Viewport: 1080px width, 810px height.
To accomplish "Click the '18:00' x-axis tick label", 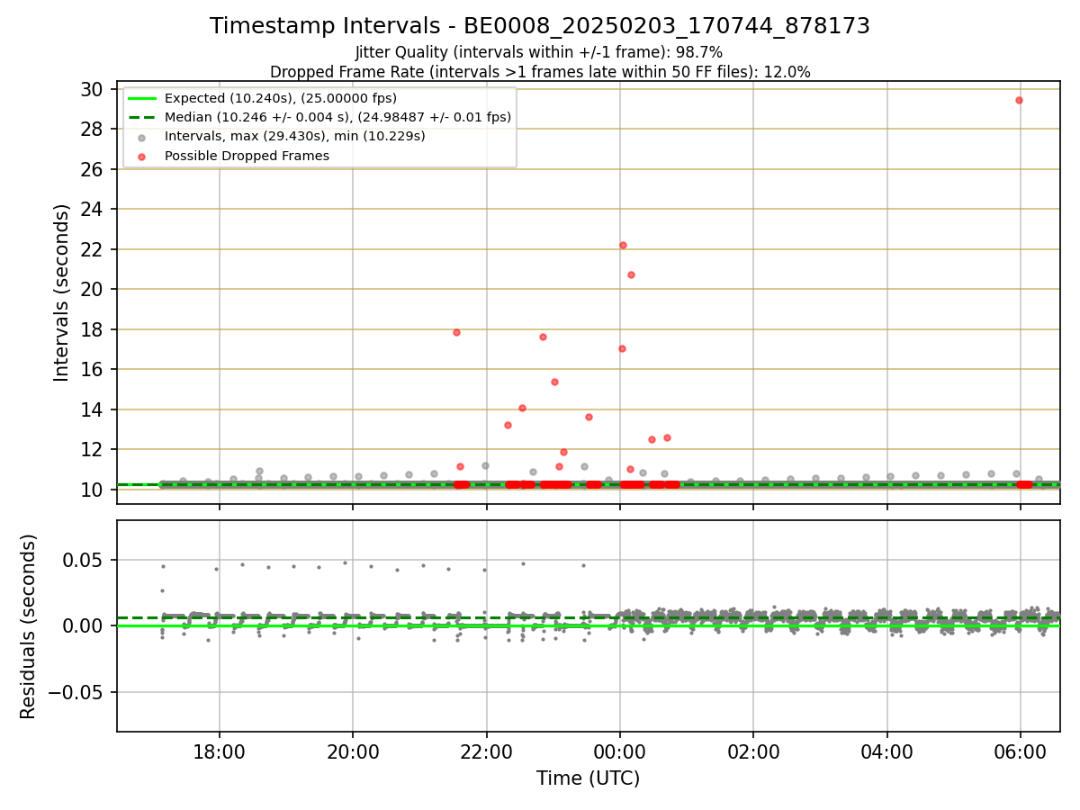I will coord(220,751).
